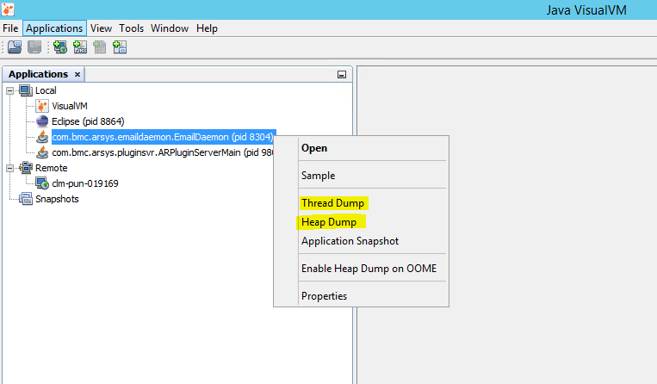Minimize the Applications panel
Image resolution: width=657 pixels, height=384 pixels.
pos(342,75)
